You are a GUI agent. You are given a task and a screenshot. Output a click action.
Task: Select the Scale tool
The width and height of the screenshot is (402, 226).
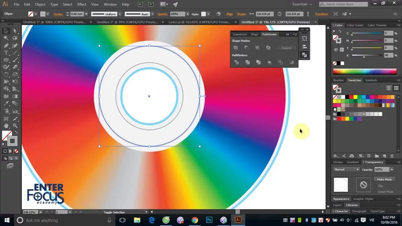pos(15,75)
